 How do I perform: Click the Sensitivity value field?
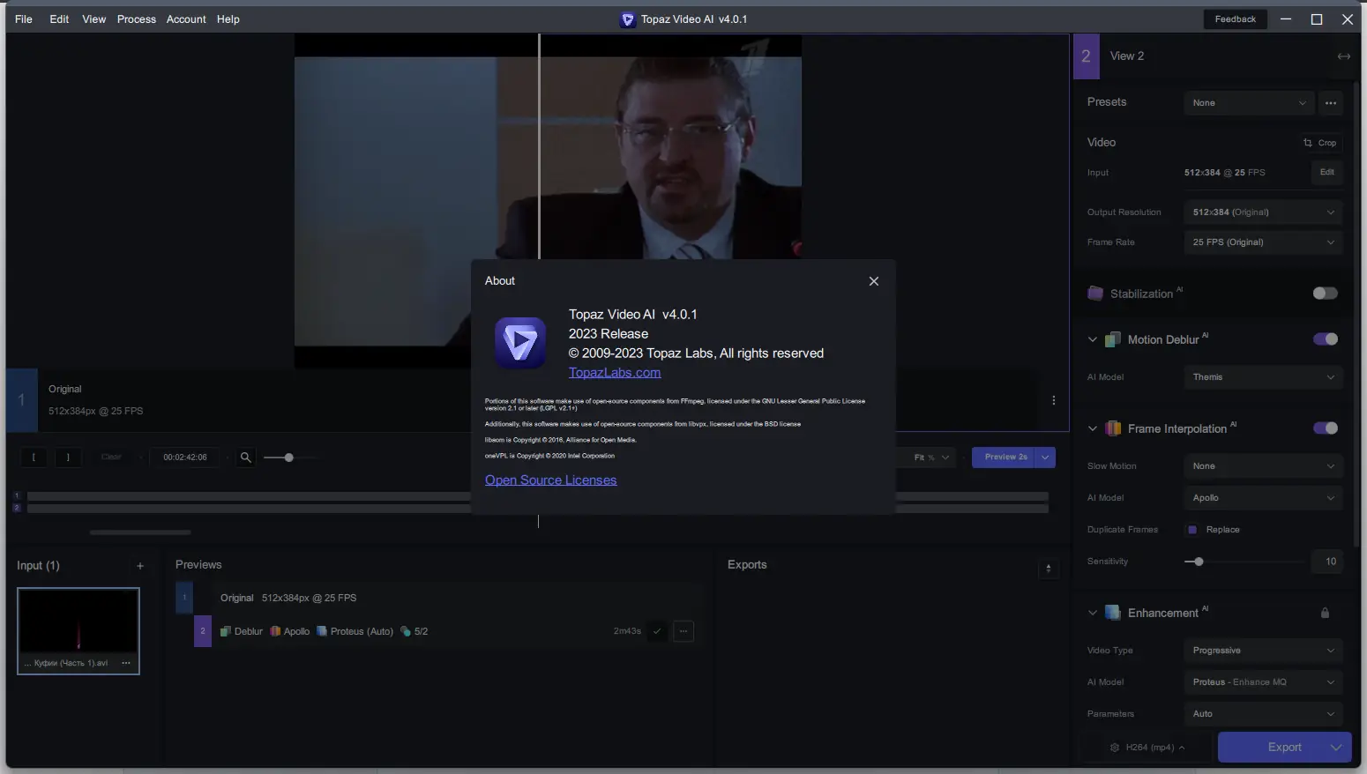(1327, 562)
